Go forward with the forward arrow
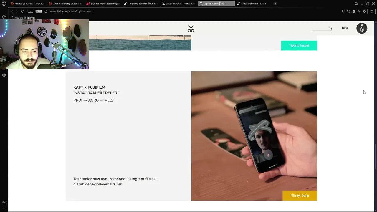Image resolution: width=377 pixels, height=212 pixels. coord(17,11)
